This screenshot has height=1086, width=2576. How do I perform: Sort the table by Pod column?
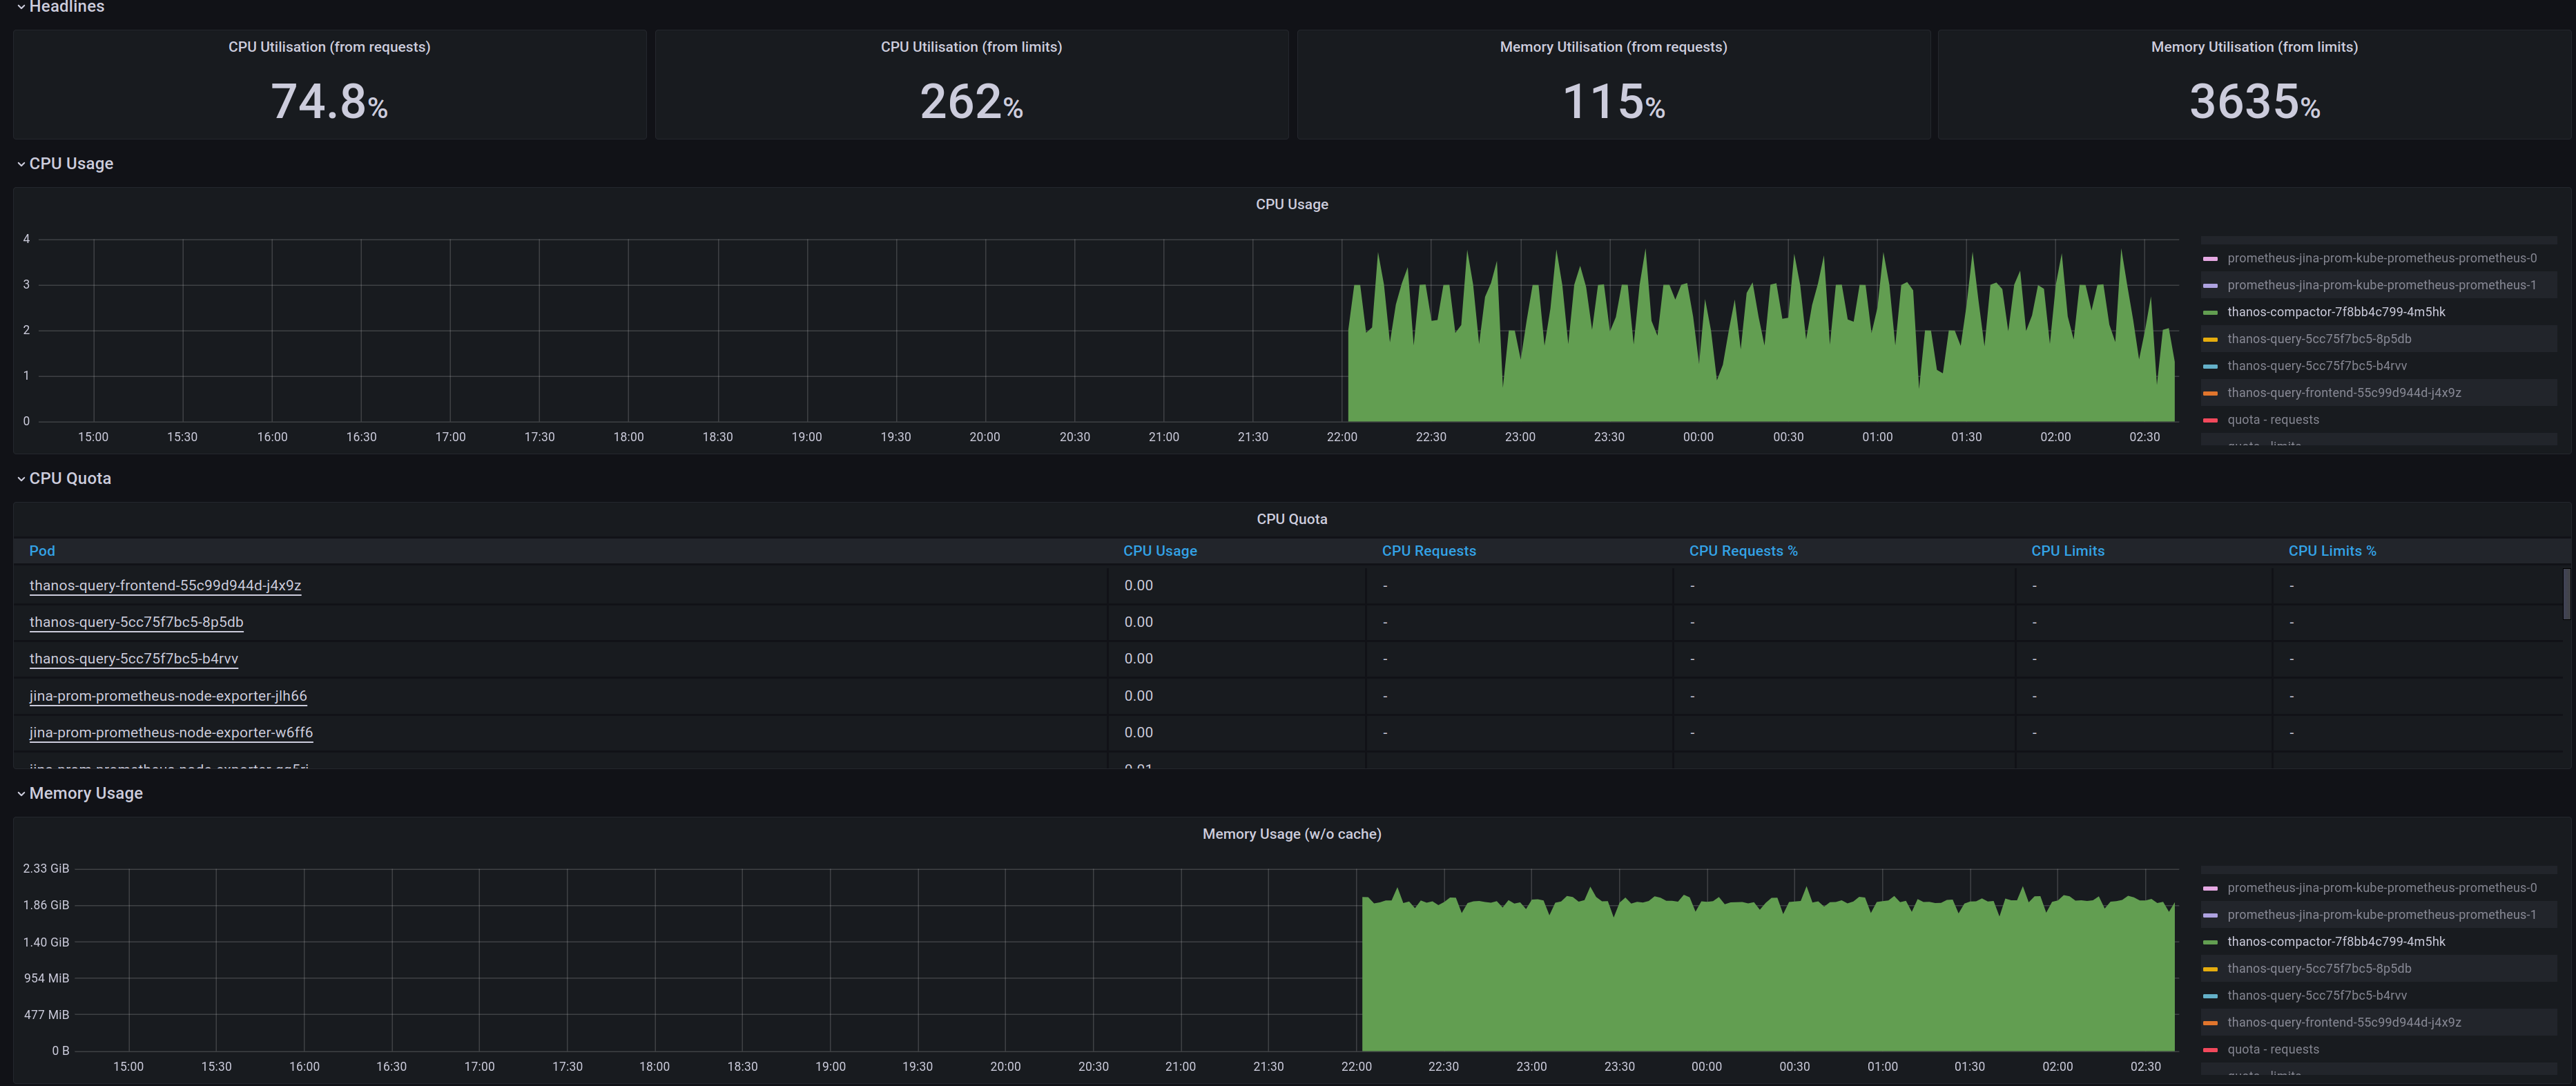click(x=42, y=550)
